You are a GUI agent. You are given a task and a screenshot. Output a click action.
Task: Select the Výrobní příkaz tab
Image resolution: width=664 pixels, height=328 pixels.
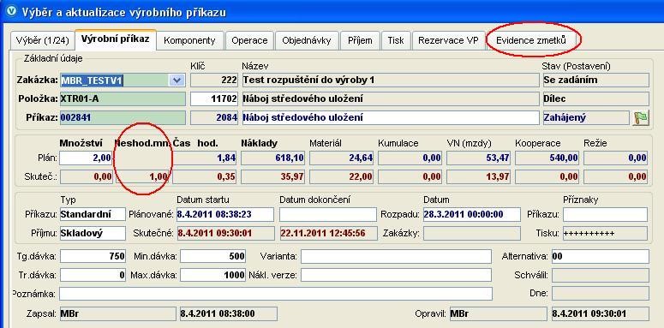click(x=116, y=39)
